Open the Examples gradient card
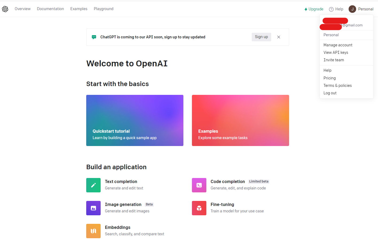The height and width of the screenshot is (247, 378). (x=241, y=120)
